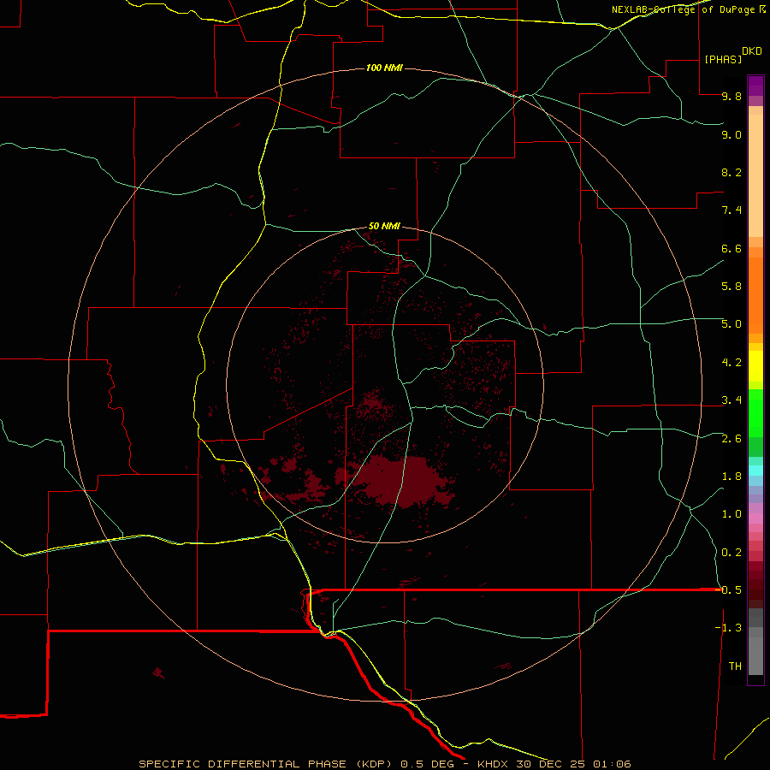The width and height of the screenshot is (770, 770).
Task: Pick the cyan color scale segment
Action: click(x=755, y=471)
